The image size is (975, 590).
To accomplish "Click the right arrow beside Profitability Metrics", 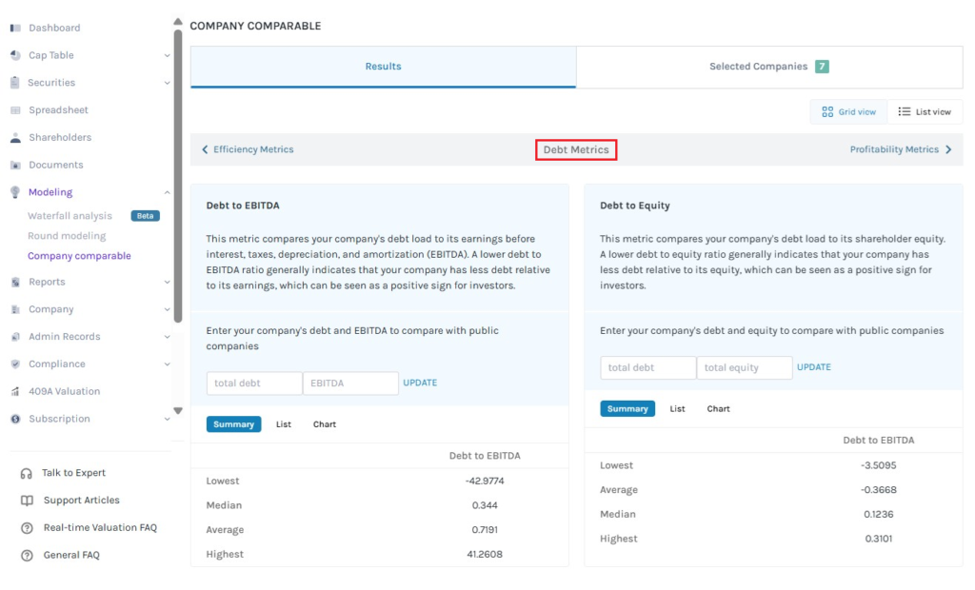I will coord(948,149).
